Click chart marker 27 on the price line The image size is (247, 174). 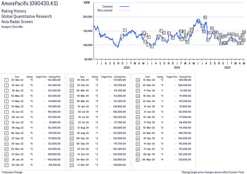(x=208, y=40)
